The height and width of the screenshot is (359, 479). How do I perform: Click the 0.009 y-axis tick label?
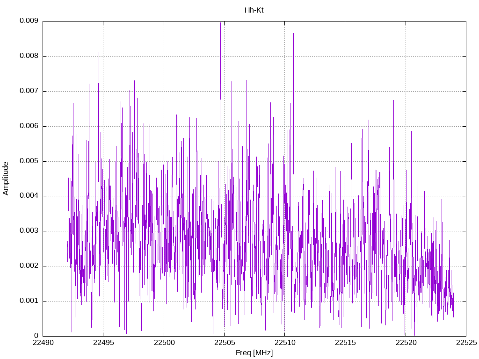coord(29,21)
